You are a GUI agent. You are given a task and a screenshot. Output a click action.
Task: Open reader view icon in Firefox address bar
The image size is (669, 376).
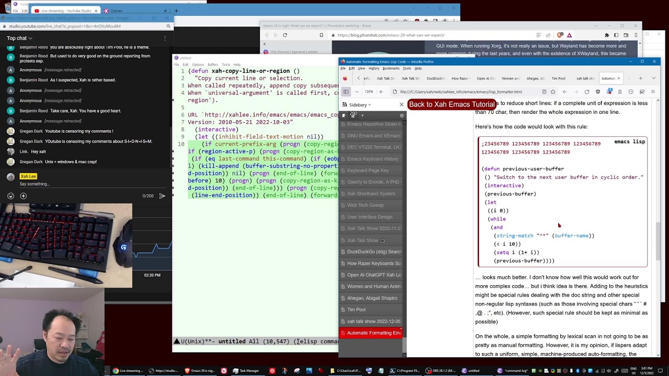[544, 92]
